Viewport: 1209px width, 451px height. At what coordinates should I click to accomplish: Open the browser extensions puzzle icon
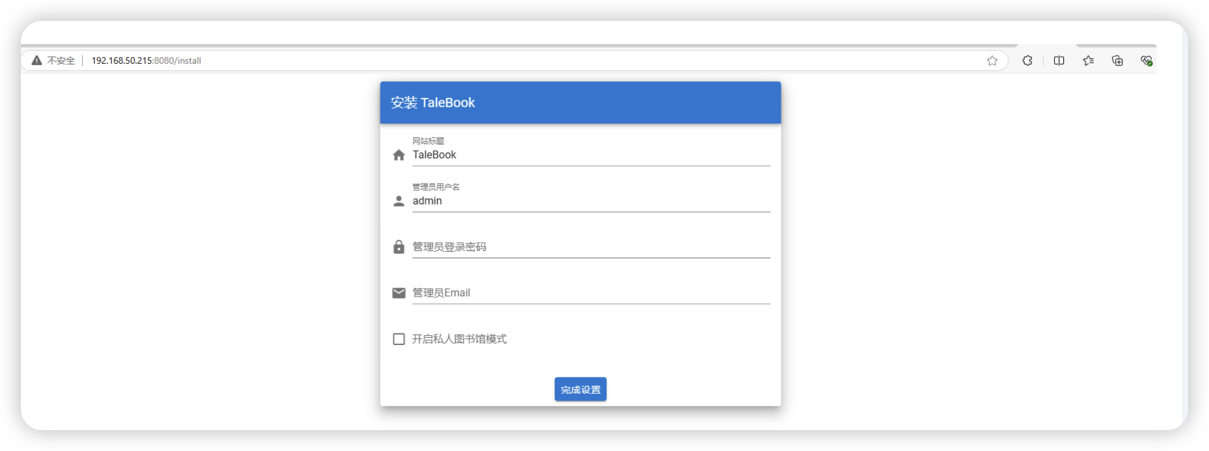coord(1027,60)
